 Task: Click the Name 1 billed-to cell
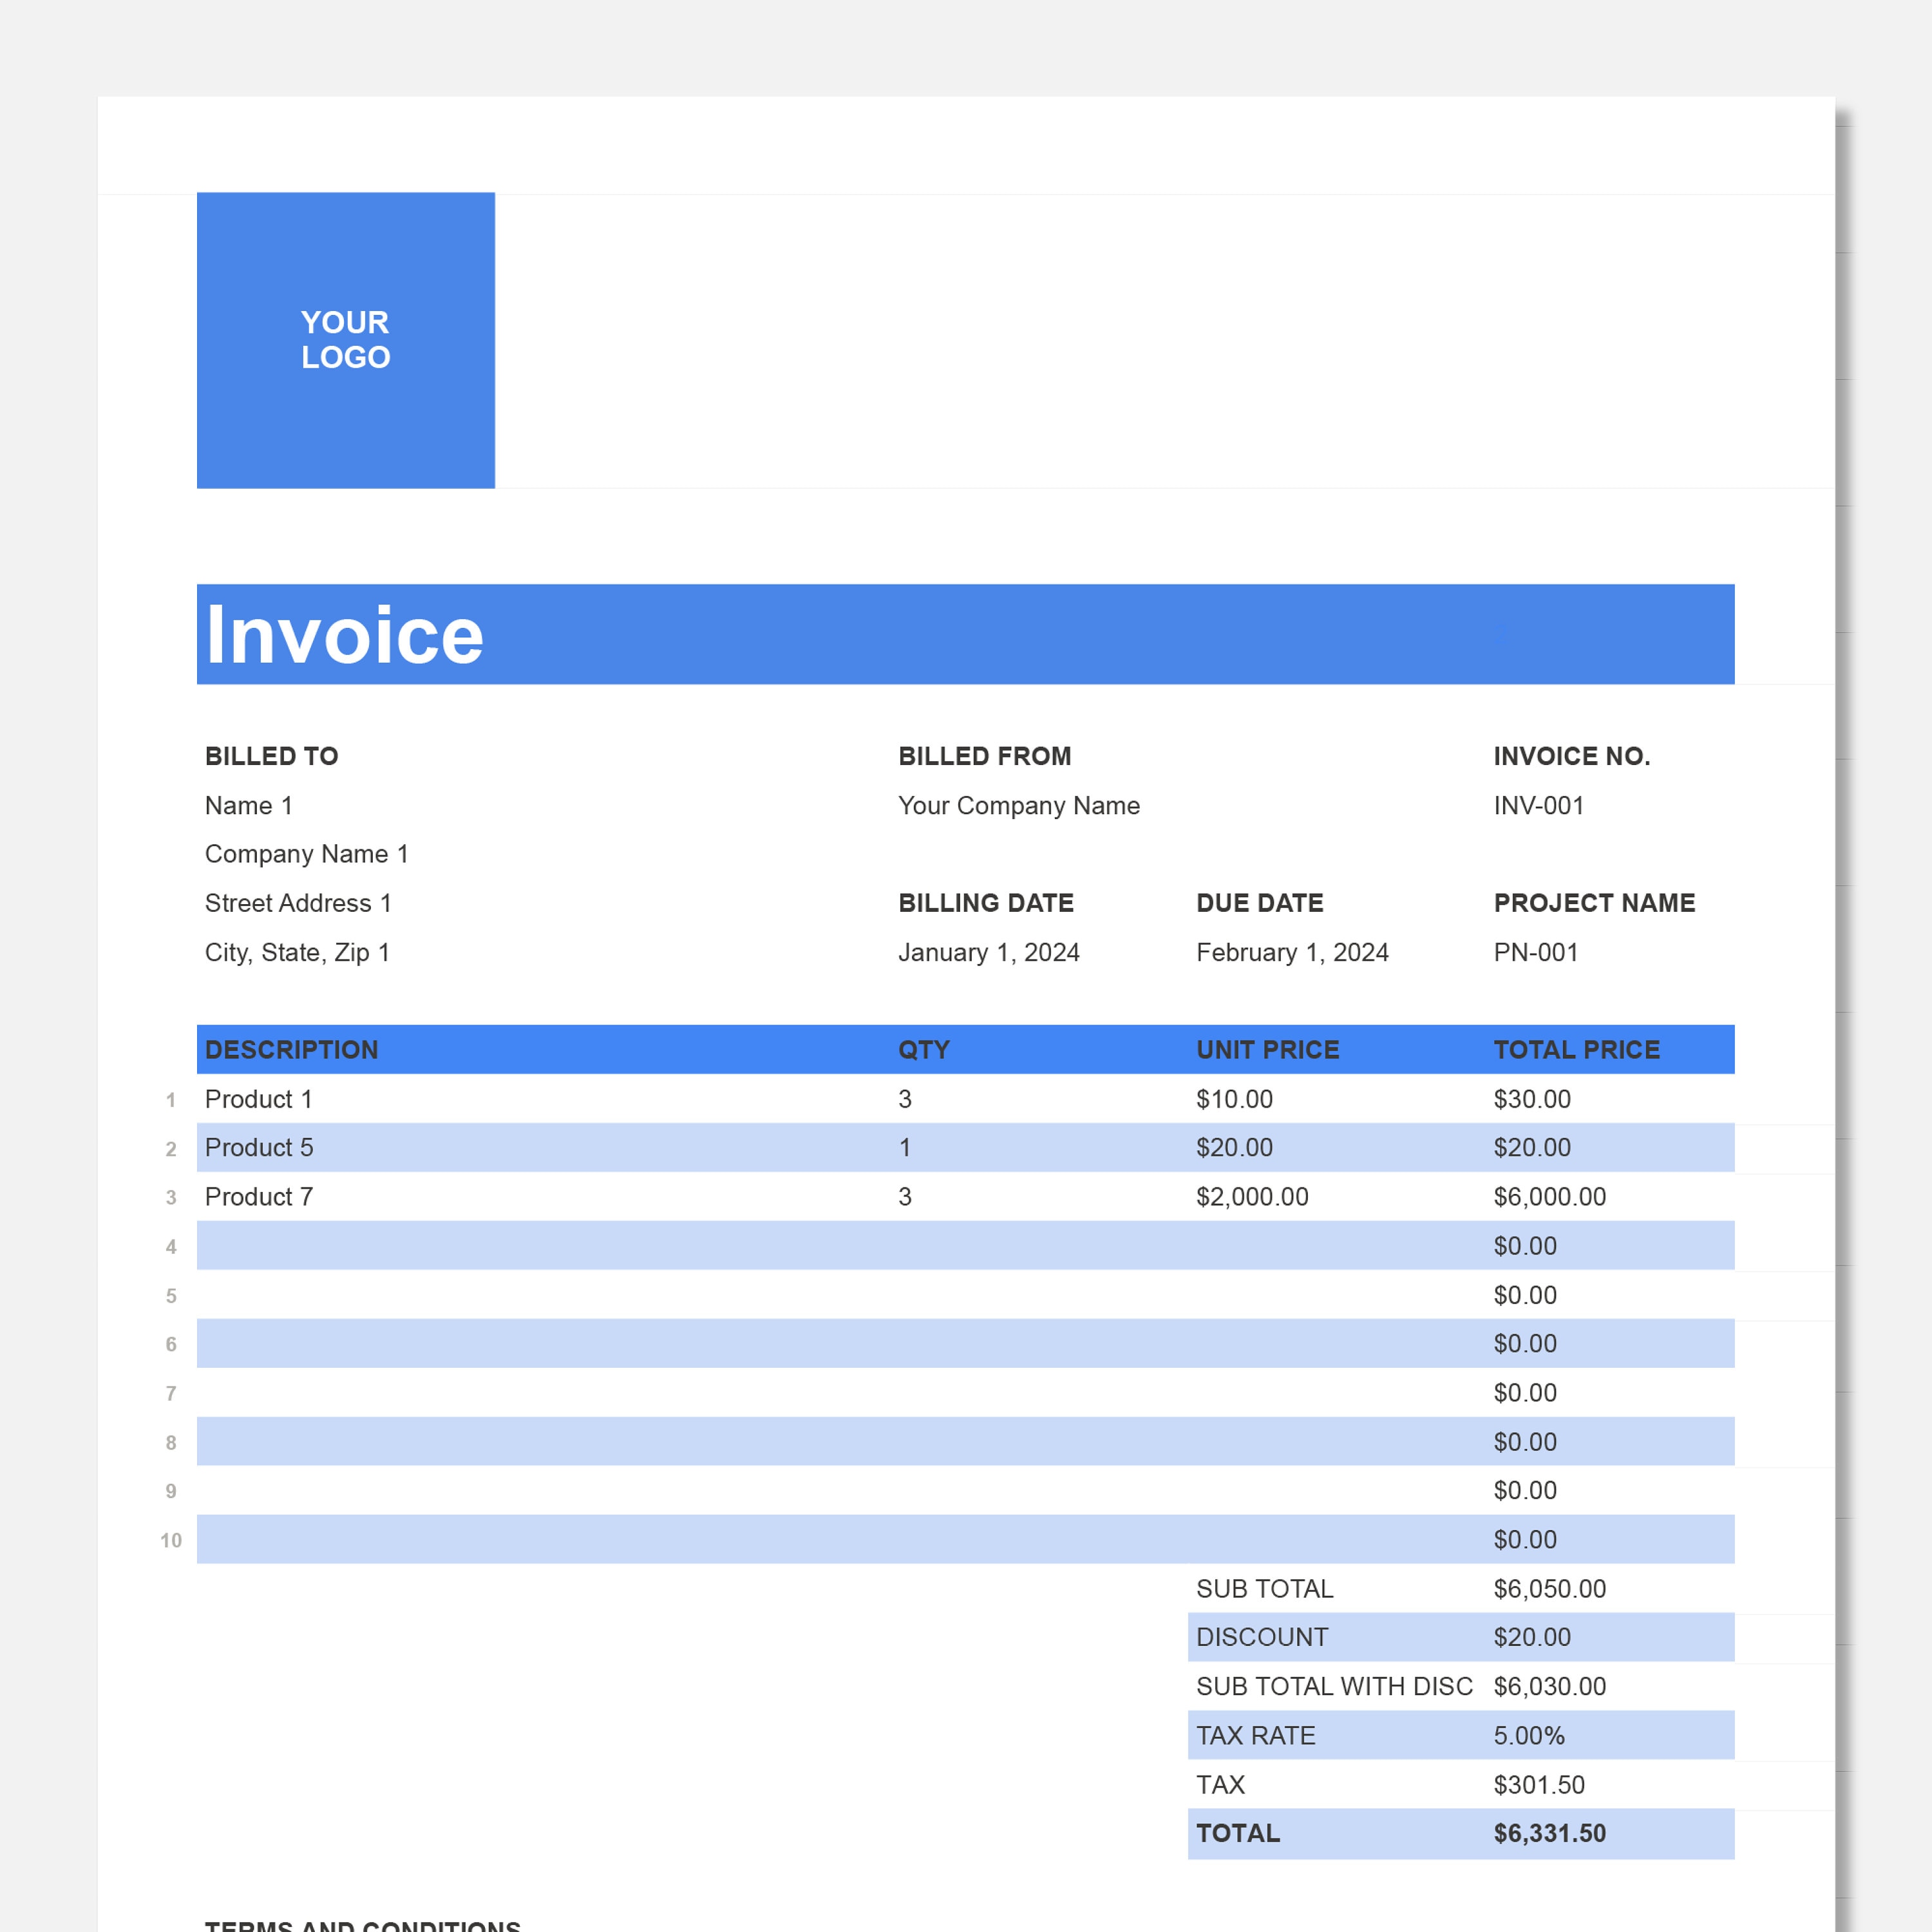click(248, 805)
